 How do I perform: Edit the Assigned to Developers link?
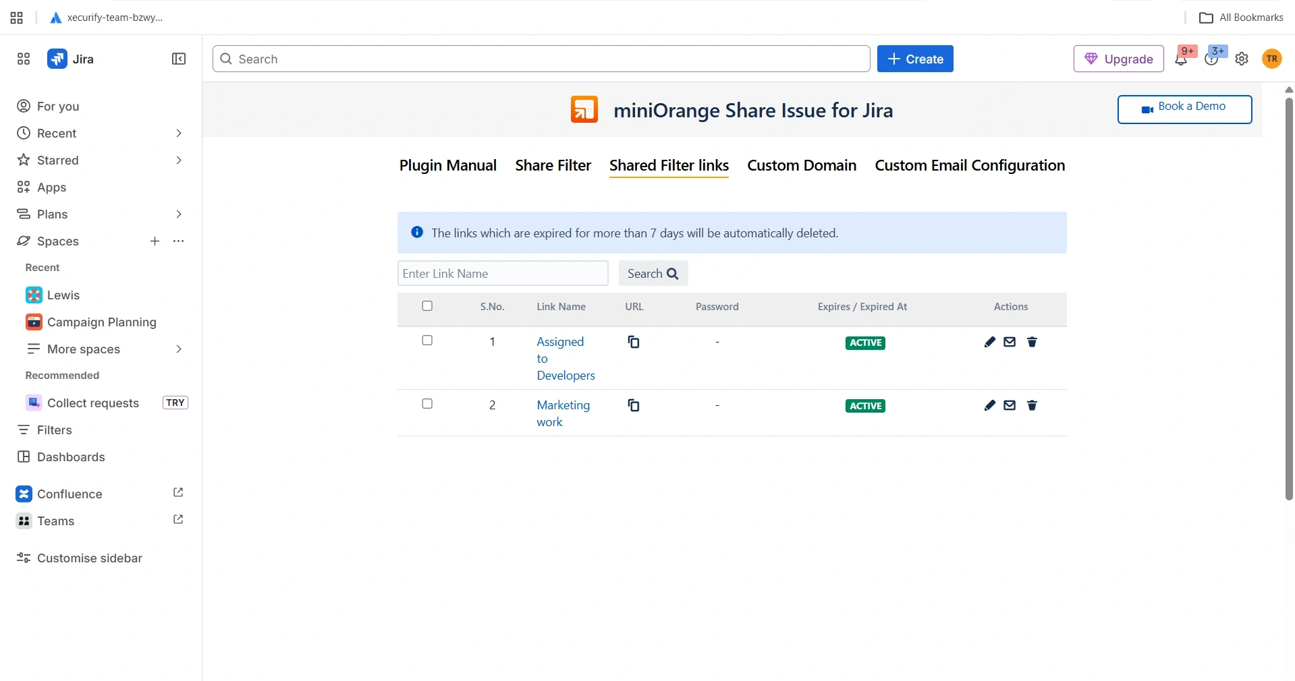coord(989,342)
